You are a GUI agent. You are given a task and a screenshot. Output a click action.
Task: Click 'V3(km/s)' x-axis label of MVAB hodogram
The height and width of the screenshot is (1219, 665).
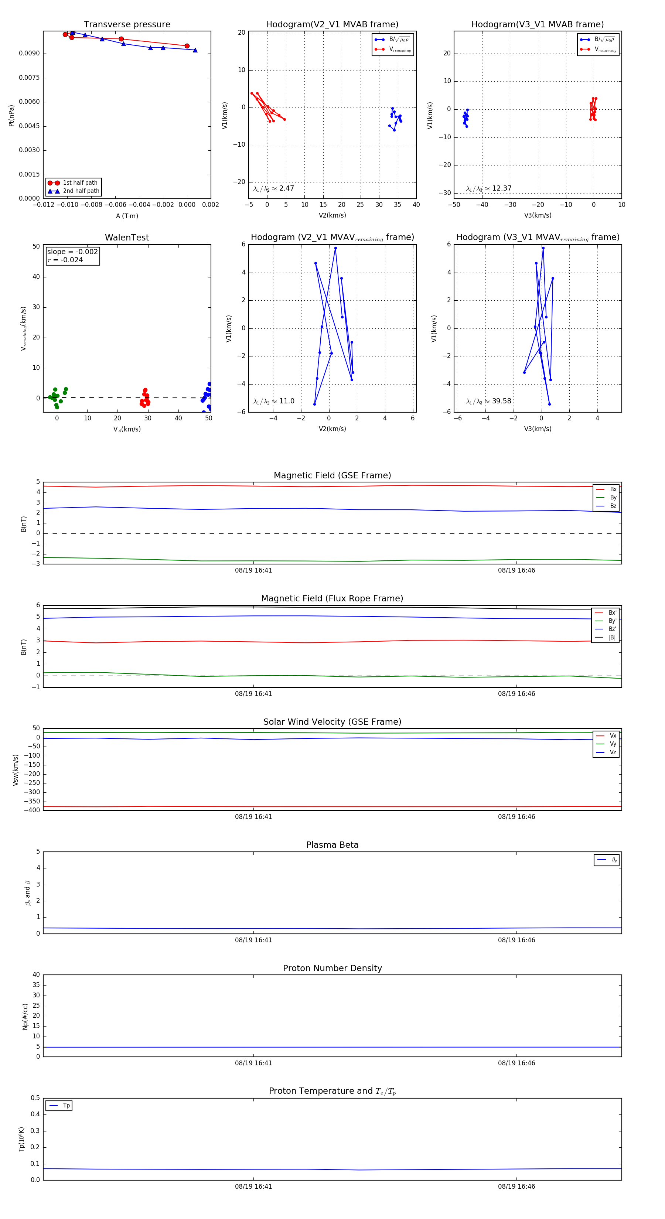click(538, 216)
